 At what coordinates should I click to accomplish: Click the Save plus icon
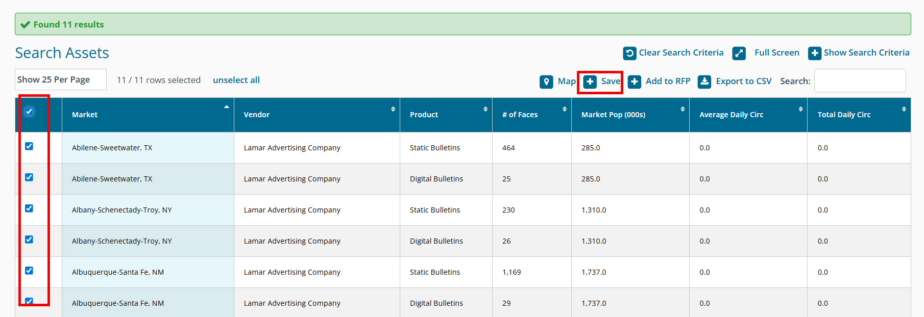(x=590, y=82)
